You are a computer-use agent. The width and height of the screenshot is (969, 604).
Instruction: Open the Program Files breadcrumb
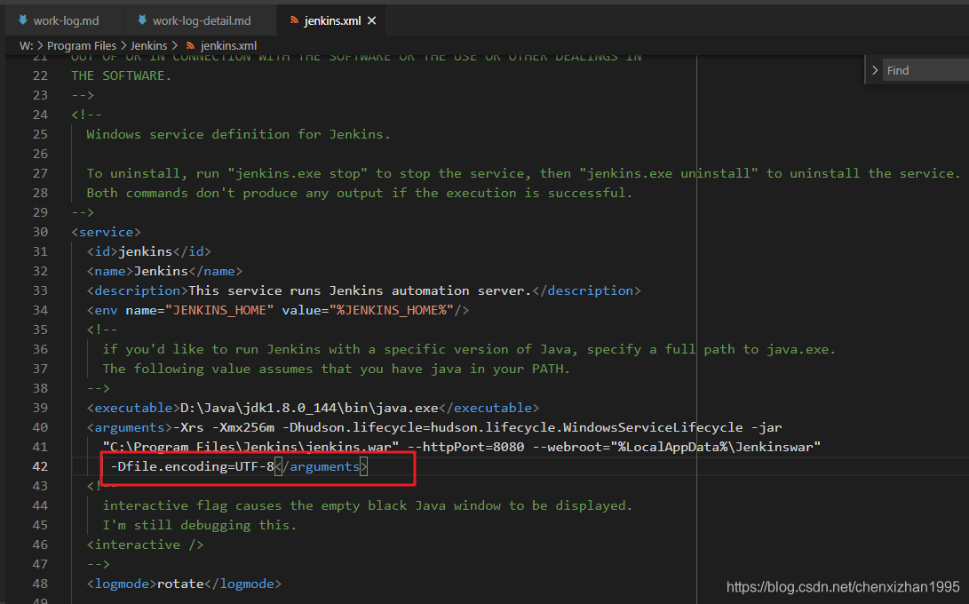(82, 46)
